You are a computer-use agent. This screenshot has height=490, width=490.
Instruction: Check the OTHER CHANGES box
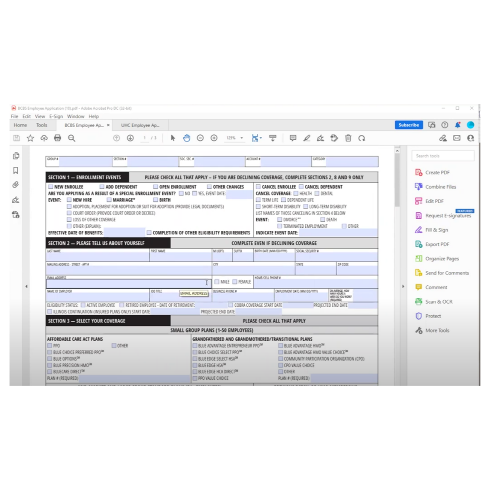(209, 186)
